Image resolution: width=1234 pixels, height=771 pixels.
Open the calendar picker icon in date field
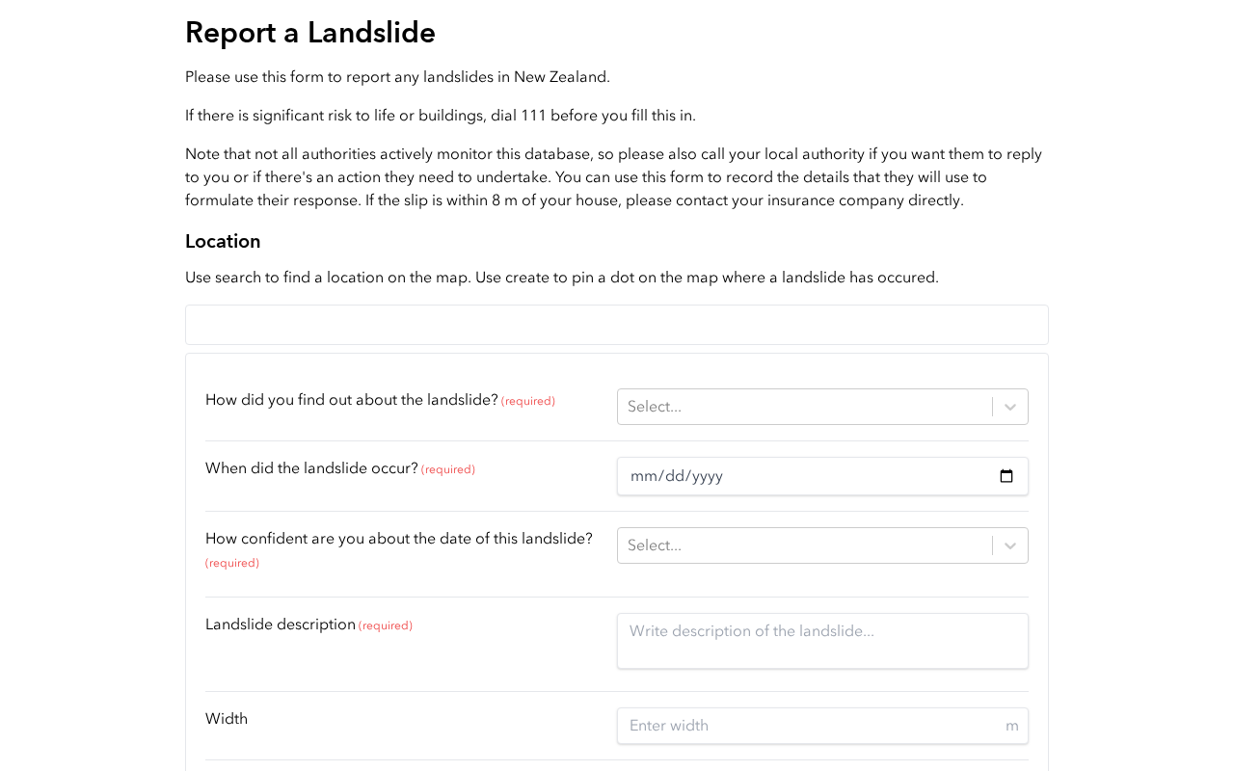1006,476
